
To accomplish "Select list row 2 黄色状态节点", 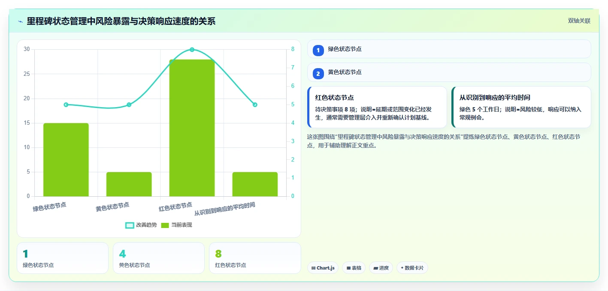I will [449, 72].
